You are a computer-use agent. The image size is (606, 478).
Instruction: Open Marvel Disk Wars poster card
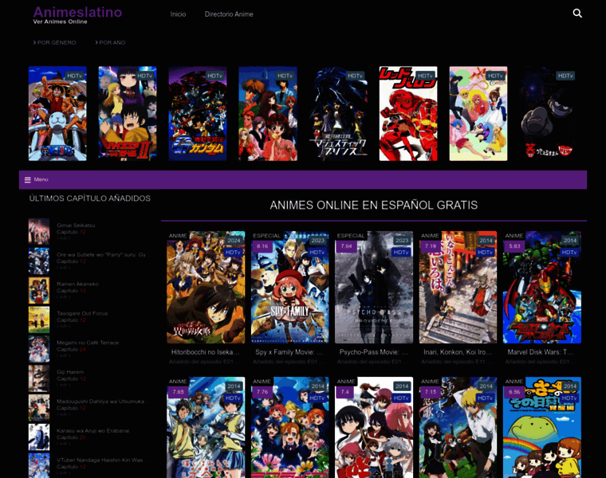pyautogui.click(x=542, y=288)
